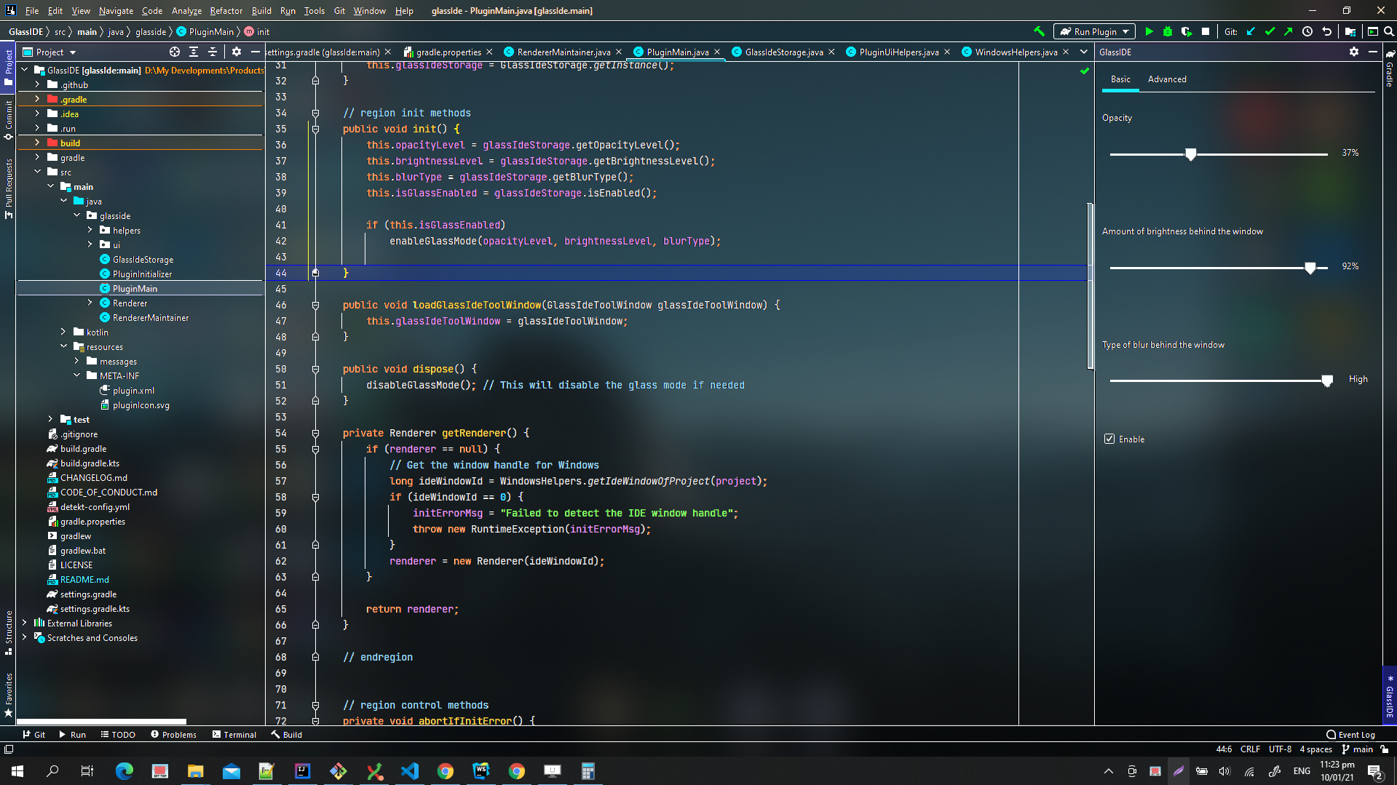
Task: Open Pull Requests sidebar tab
Action: [9, 188]
